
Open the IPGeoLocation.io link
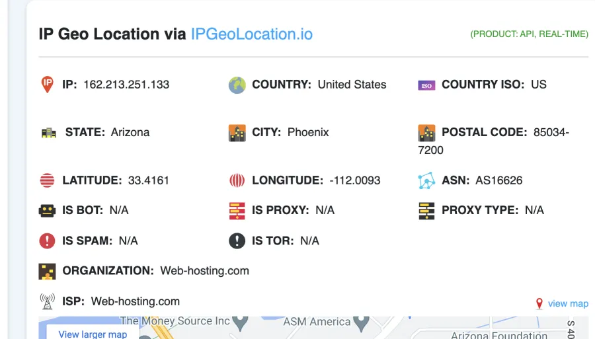coord(252,34)
